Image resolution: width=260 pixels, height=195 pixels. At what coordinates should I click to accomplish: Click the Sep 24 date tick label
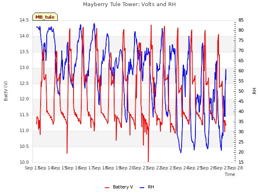pos(182,168)
